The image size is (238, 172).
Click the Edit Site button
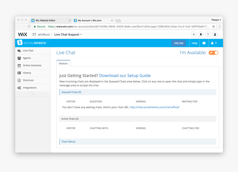(x=179, y=43)
